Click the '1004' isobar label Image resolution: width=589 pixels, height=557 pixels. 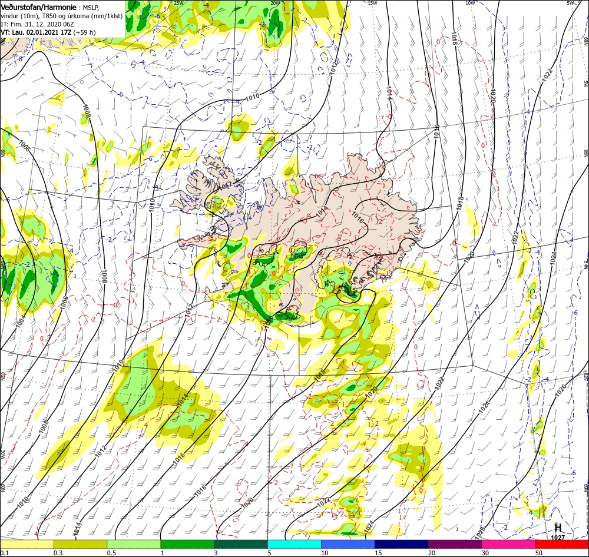pyautogui.click(x=21, y=321)
